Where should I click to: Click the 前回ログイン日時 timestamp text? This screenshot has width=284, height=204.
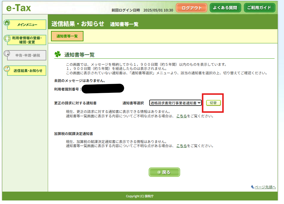coord(142,10)
